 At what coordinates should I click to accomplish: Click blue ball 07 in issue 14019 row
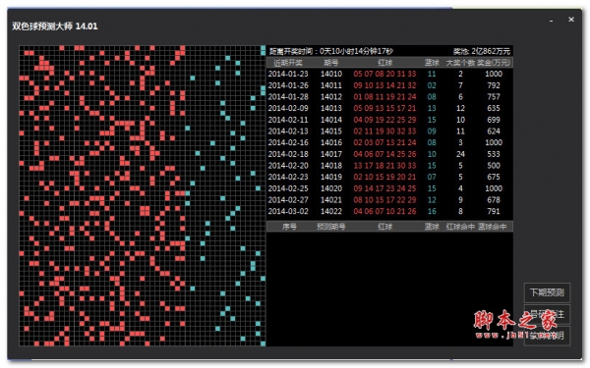point(432,177)
